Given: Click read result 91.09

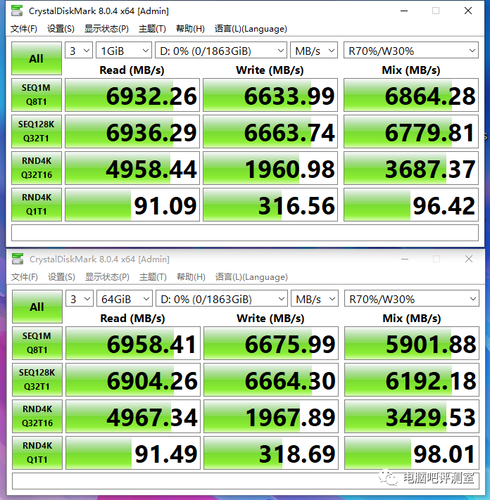Looking at the screenshot, I should coord(132,205).
